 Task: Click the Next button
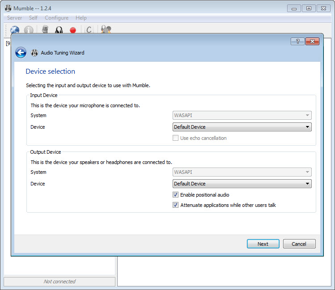click(263, 244)
